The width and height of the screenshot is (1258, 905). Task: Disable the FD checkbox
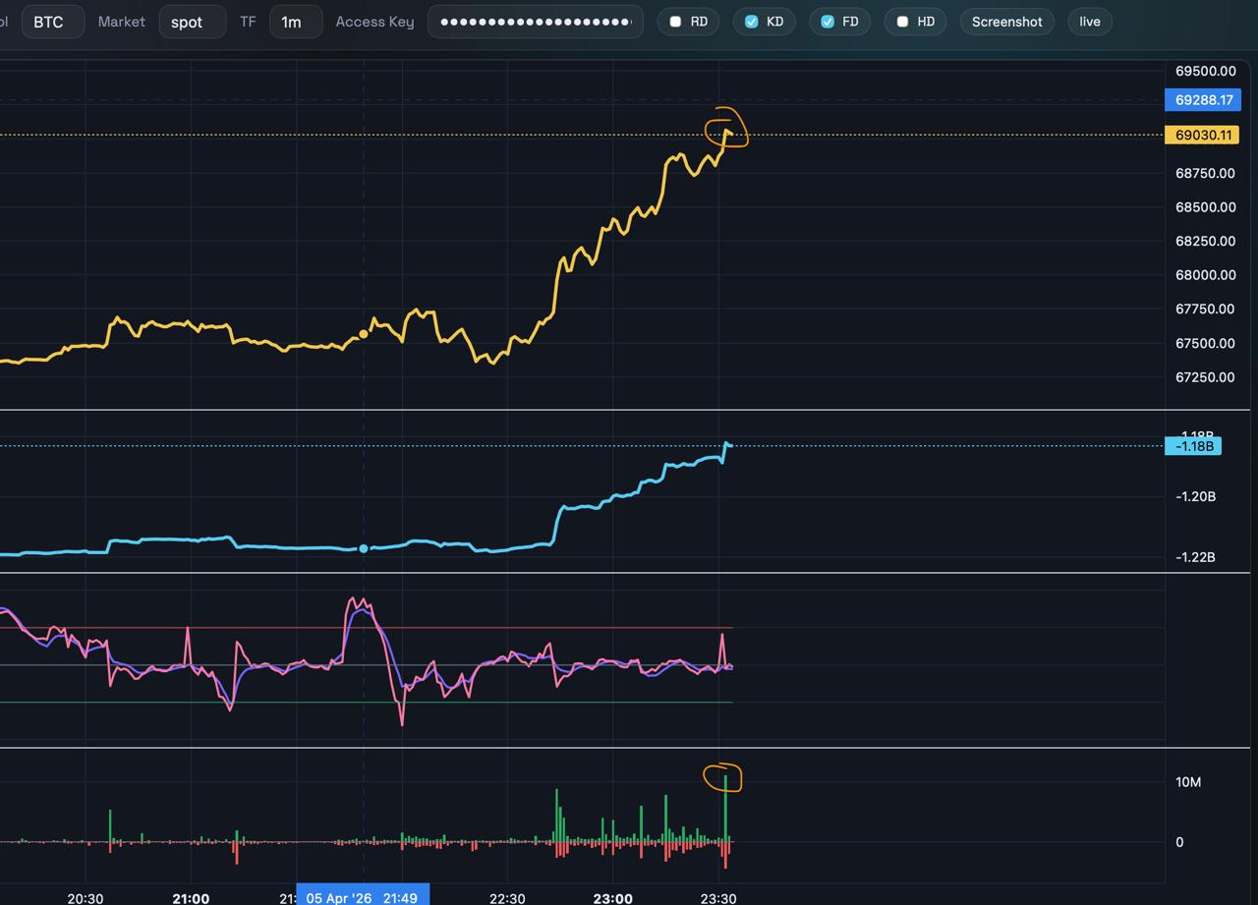click(828, 22)
